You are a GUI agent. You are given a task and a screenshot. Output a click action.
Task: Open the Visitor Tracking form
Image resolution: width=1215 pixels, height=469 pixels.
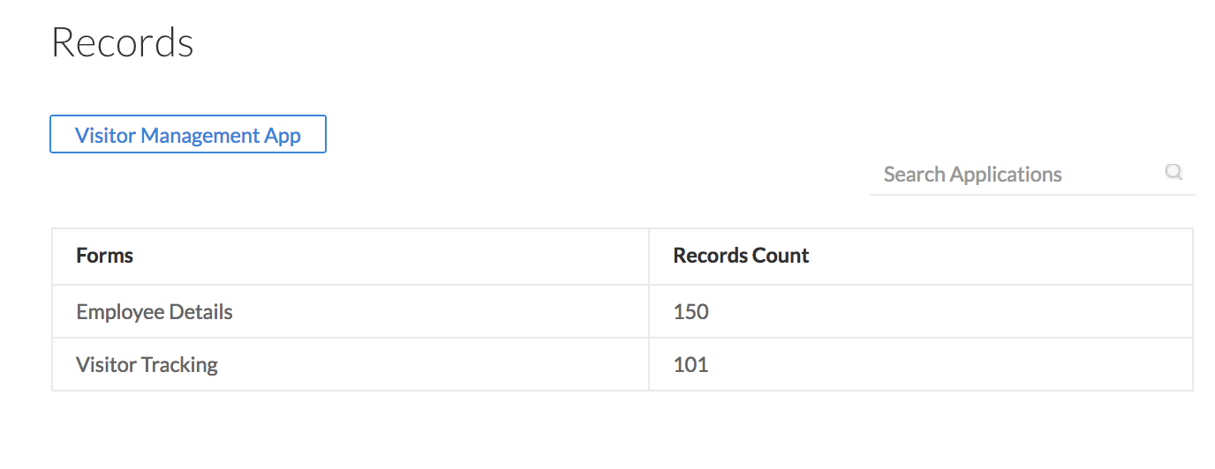(x=147, y=365)
